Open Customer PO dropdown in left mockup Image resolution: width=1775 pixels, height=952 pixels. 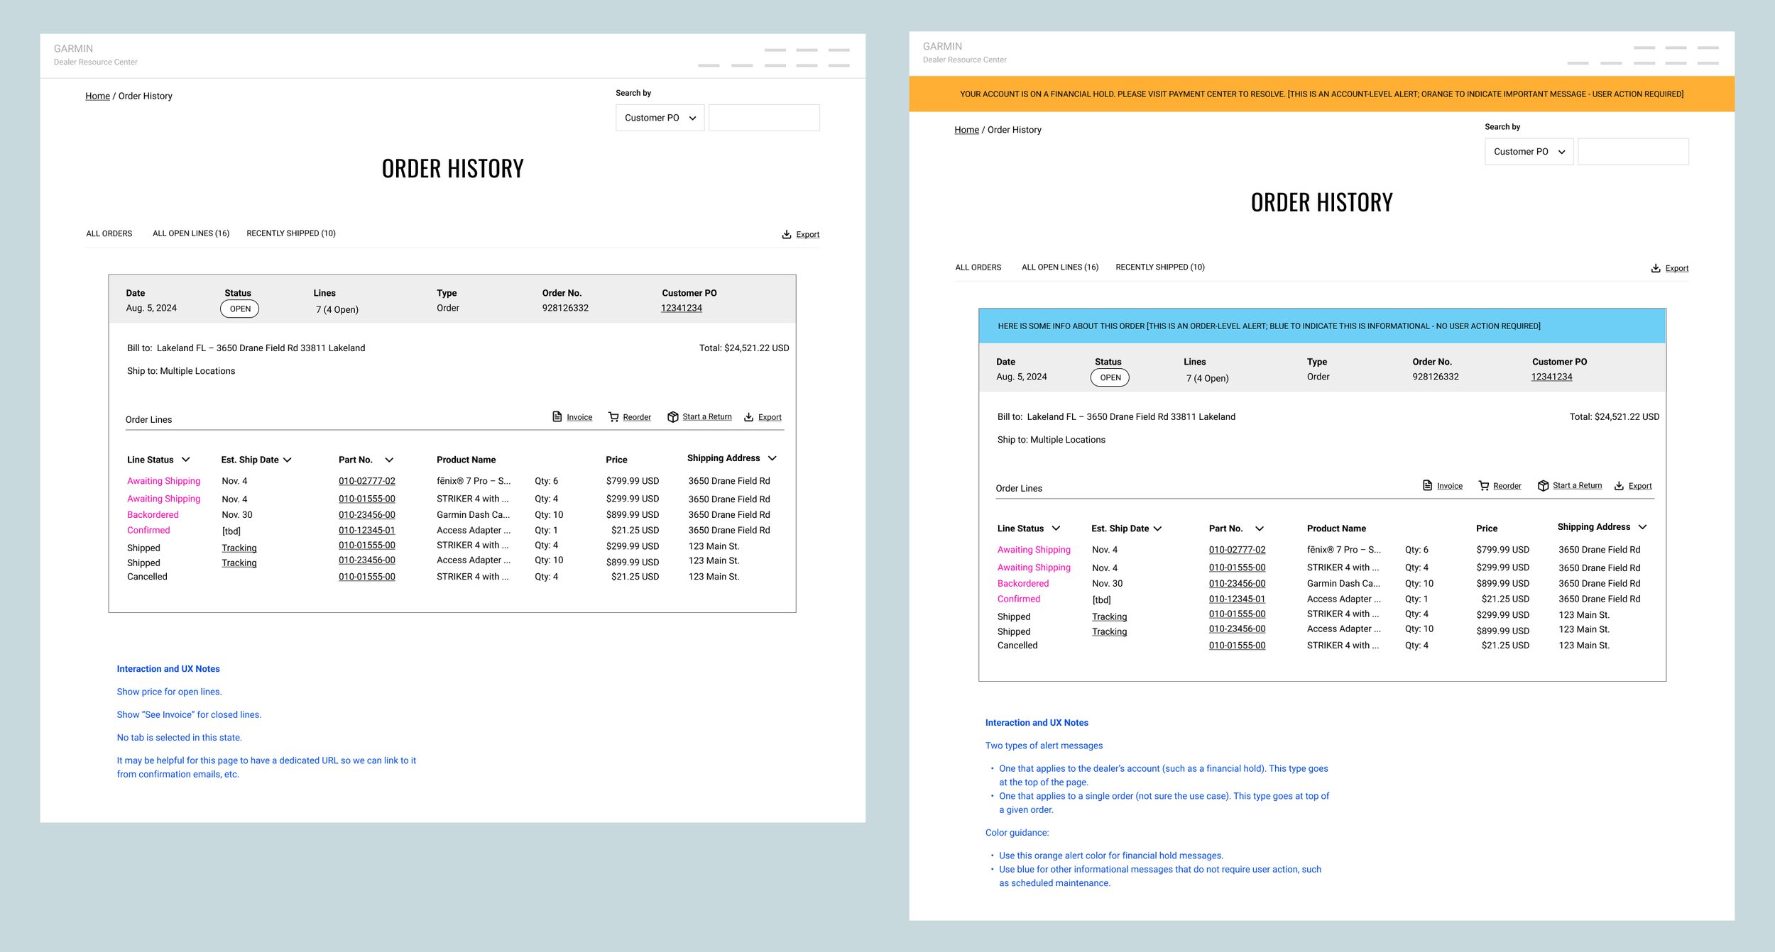pos(660,118)
